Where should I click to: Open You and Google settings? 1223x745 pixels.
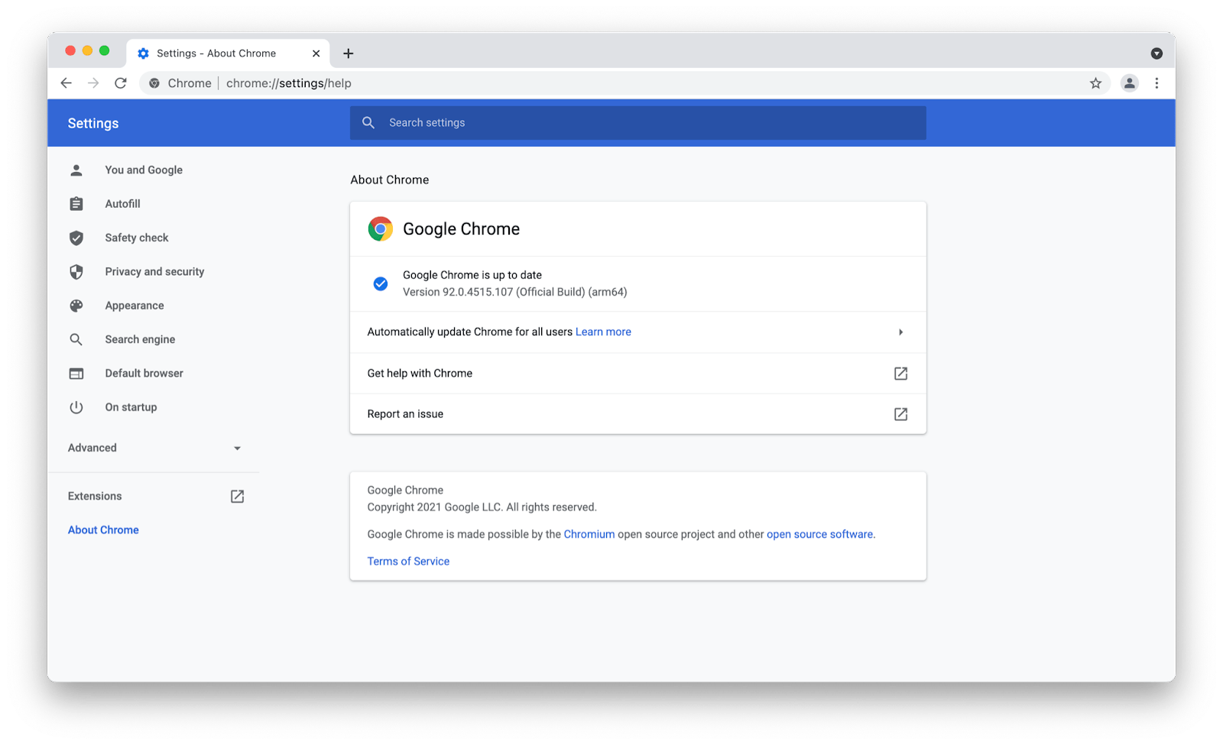(144, 170)
